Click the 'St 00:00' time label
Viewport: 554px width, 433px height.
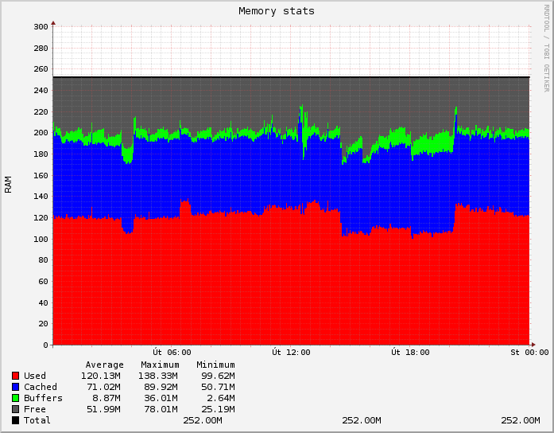click(529, 353)
